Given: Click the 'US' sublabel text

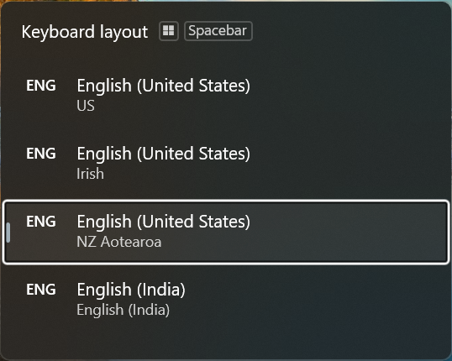Looking at the screenshot, I should pyautogui.click(x=86, y=106).
